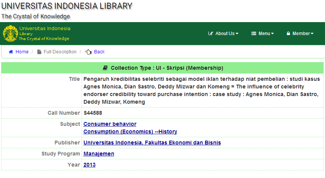This screenshot has width=325, height=178.
Task: Click the 2013 year link
Action: 90,165
